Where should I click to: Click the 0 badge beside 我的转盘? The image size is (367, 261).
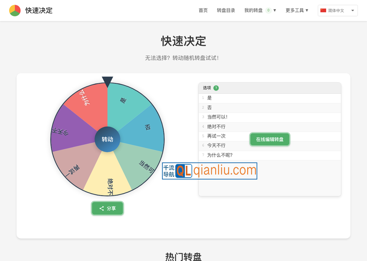[268, 10]
